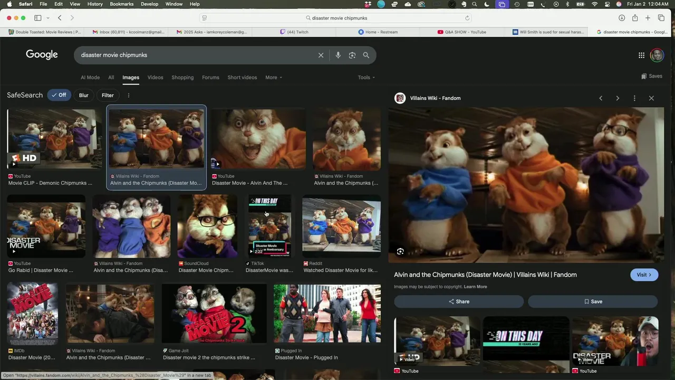This screenshot has width=675, height=380.
Task: Reload the page in Safari
Action: coord(467,18)
